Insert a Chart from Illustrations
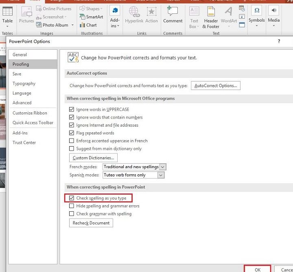The image size is (293, 272). (x=88, y=25)
